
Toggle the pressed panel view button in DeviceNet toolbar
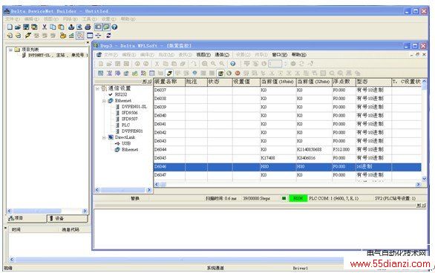98,27
